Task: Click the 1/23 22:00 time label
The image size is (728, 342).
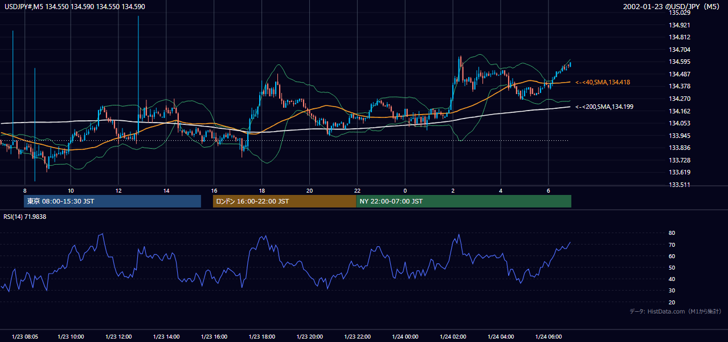Action: (358, 337)
